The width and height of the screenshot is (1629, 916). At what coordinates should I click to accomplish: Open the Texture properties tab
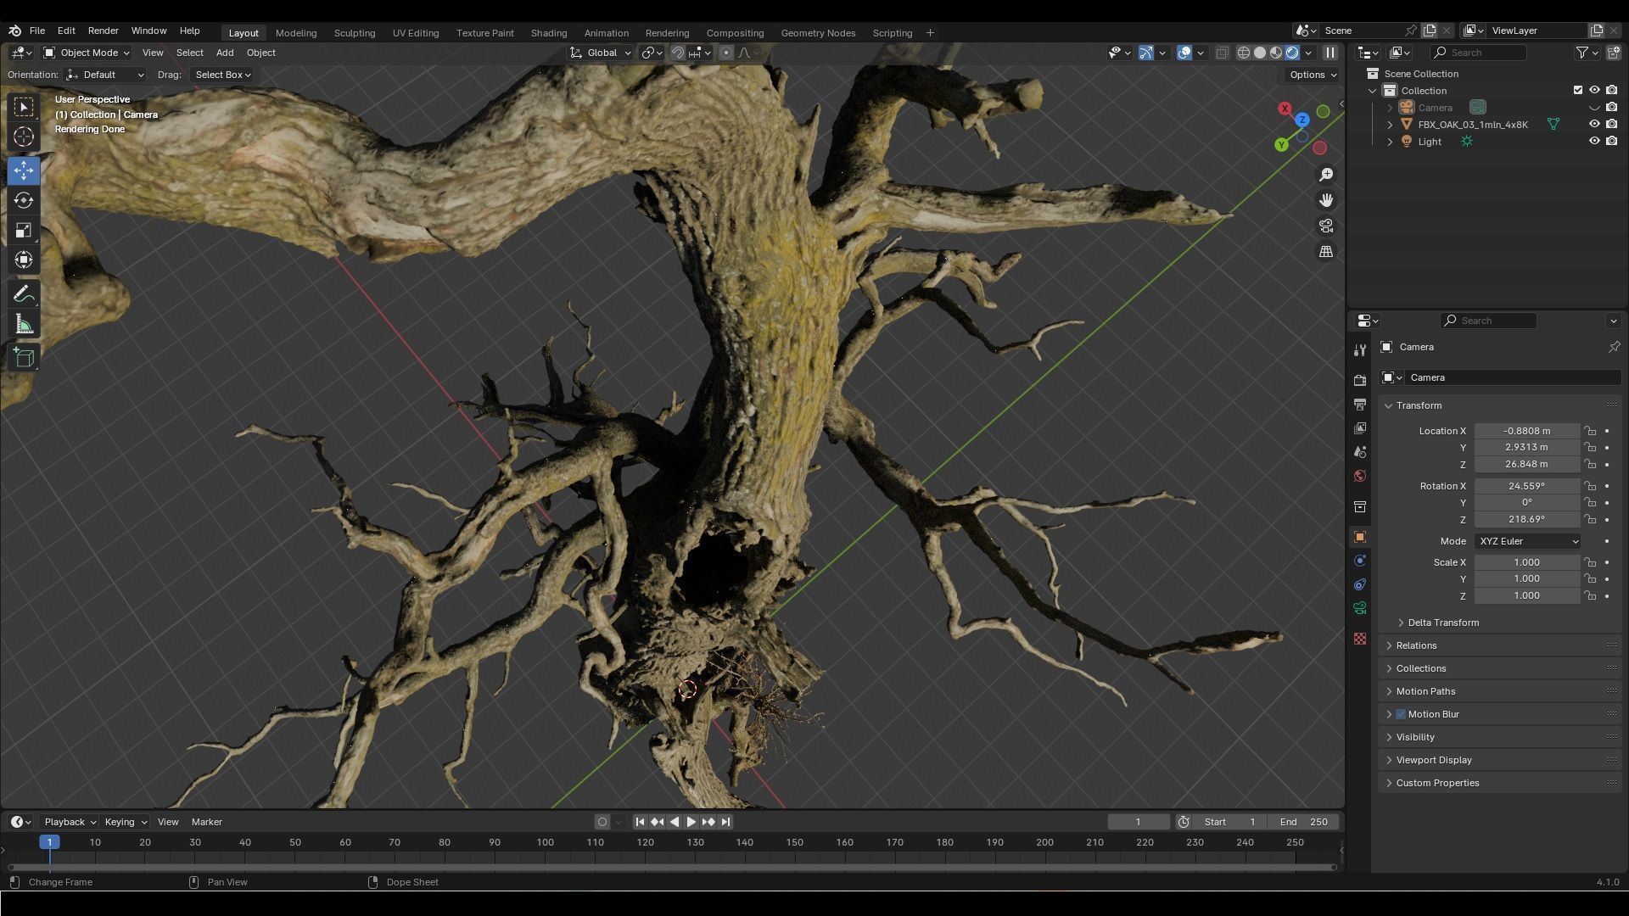click(1360, 639)
